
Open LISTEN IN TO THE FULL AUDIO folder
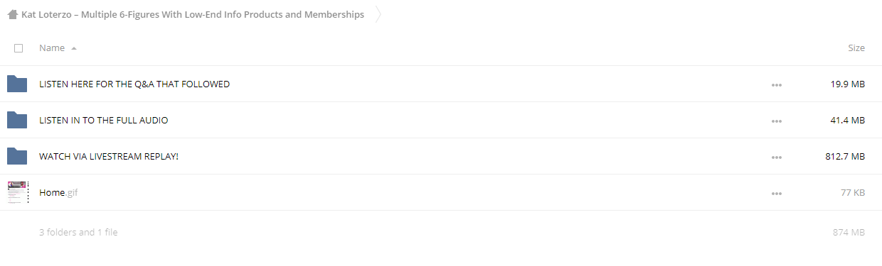104,120
